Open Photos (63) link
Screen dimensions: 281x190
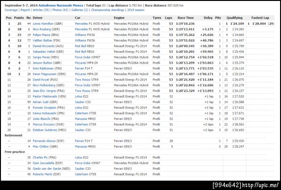pos(60,10)
